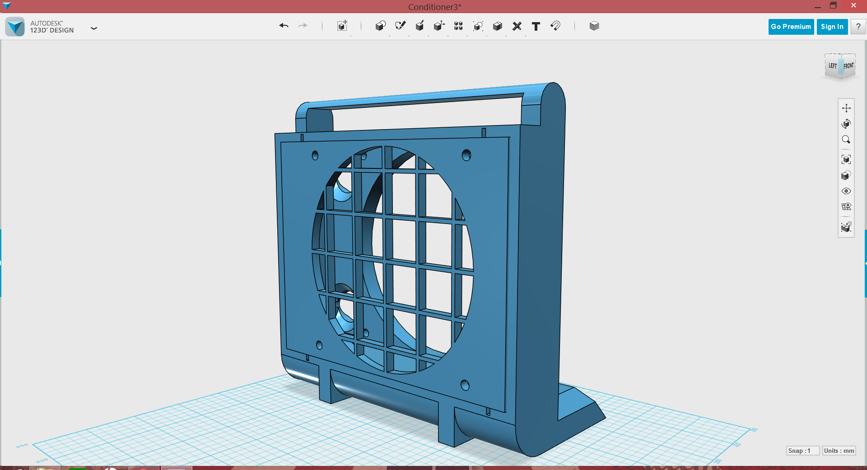Open the Construct tools menu
867x470 pixels.
coord(420,26)
